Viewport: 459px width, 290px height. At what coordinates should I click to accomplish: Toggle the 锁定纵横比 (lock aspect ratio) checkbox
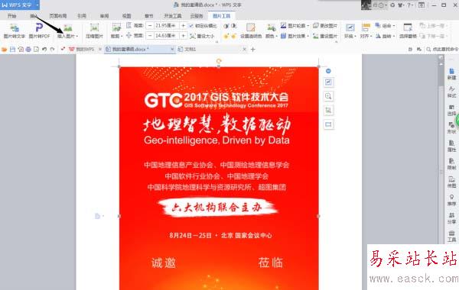pyautogui.click(x=191, y=26)
